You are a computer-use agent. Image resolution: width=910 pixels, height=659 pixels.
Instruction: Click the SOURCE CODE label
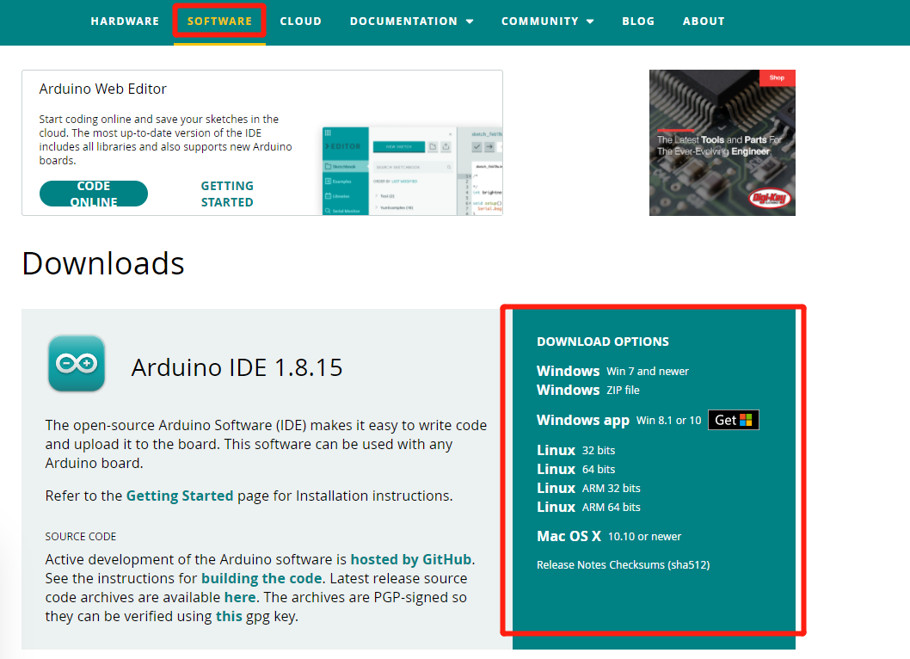(81, 537)
